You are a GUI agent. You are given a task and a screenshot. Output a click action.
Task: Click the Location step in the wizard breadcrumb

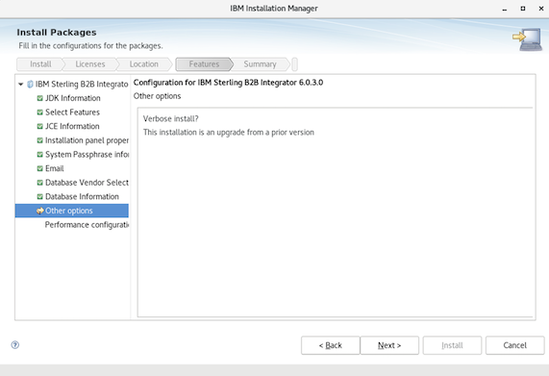(144, 64)
